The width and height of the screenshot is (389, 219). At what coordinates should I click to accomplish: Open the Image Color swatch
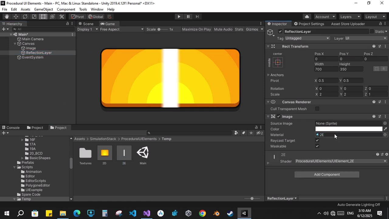(349, 129)
